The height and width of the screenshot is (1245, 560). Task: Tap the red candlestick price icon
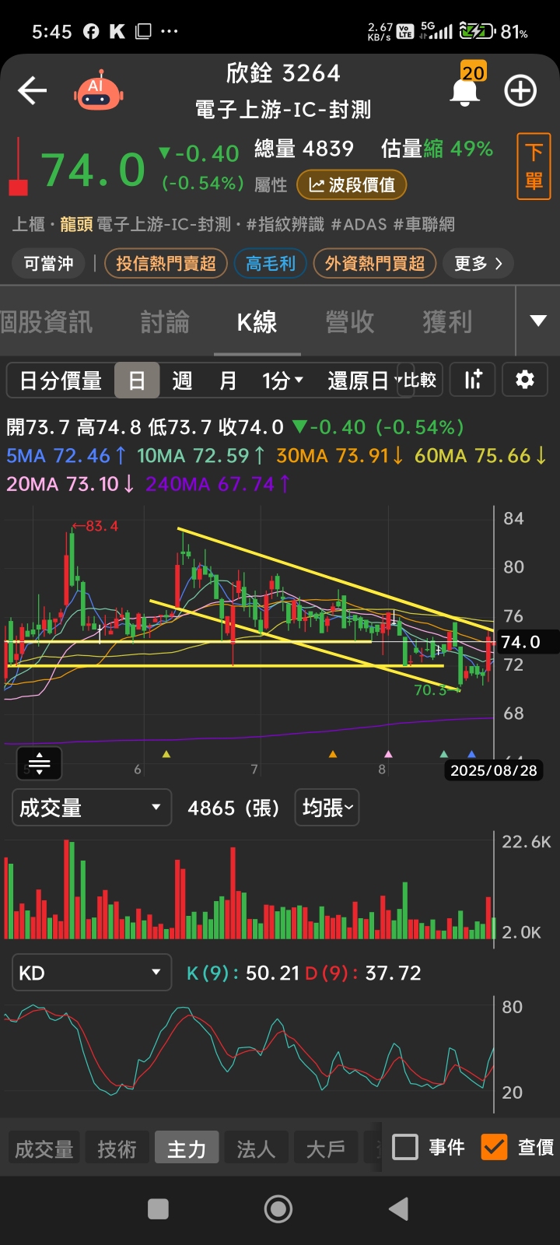coord(18,167)
